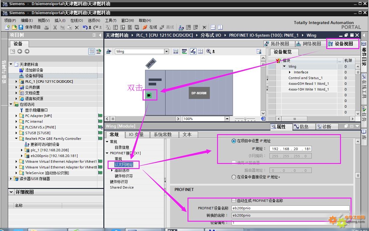Collapse the Wing row in 设备概览
Image resolution: width=369 pixels, height=231 pixels.
284,66
